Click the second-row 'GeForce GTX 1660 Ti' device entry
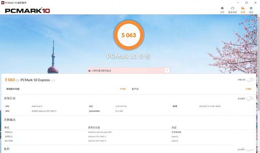Image resolution: width=260 pixels, height=153 pixels. pos(97,136)
